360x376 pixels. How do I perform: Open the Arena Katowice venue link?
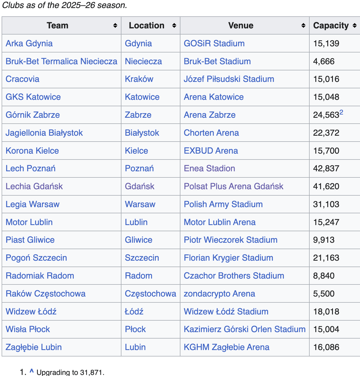pyautogui.click(x=213, y=97)
